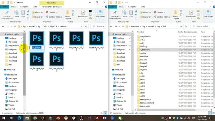Image resolution: width=215 pixels, height=121 pixels.
Task: Open Mover a dropdown in texture window
Action: coord(38,12)
